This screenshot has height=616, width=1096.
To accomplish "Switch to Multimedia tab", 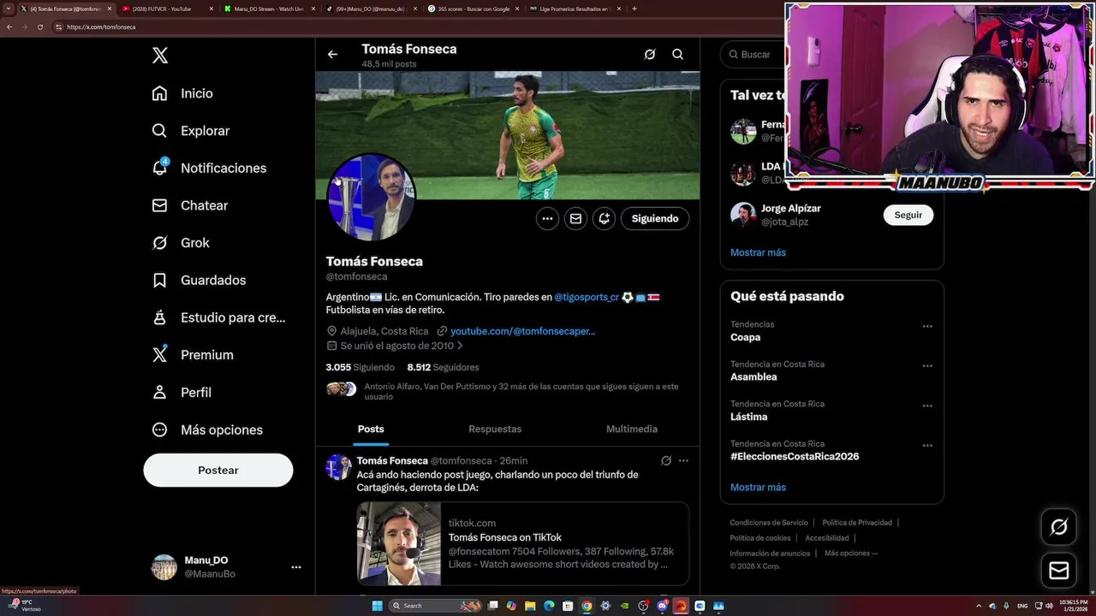I will (632, 429).
